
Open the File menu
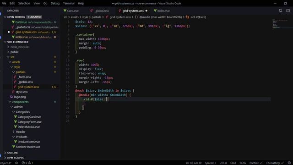click(x=4, y=3)
